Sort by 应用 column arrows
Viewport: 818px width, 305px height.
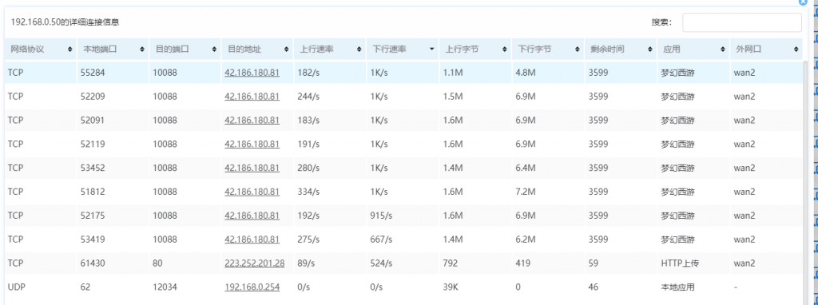[x=722, y=50]
